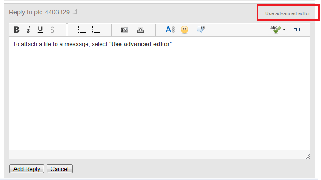
Task: Click inside the message text area
Action: (x=159, y=93)
